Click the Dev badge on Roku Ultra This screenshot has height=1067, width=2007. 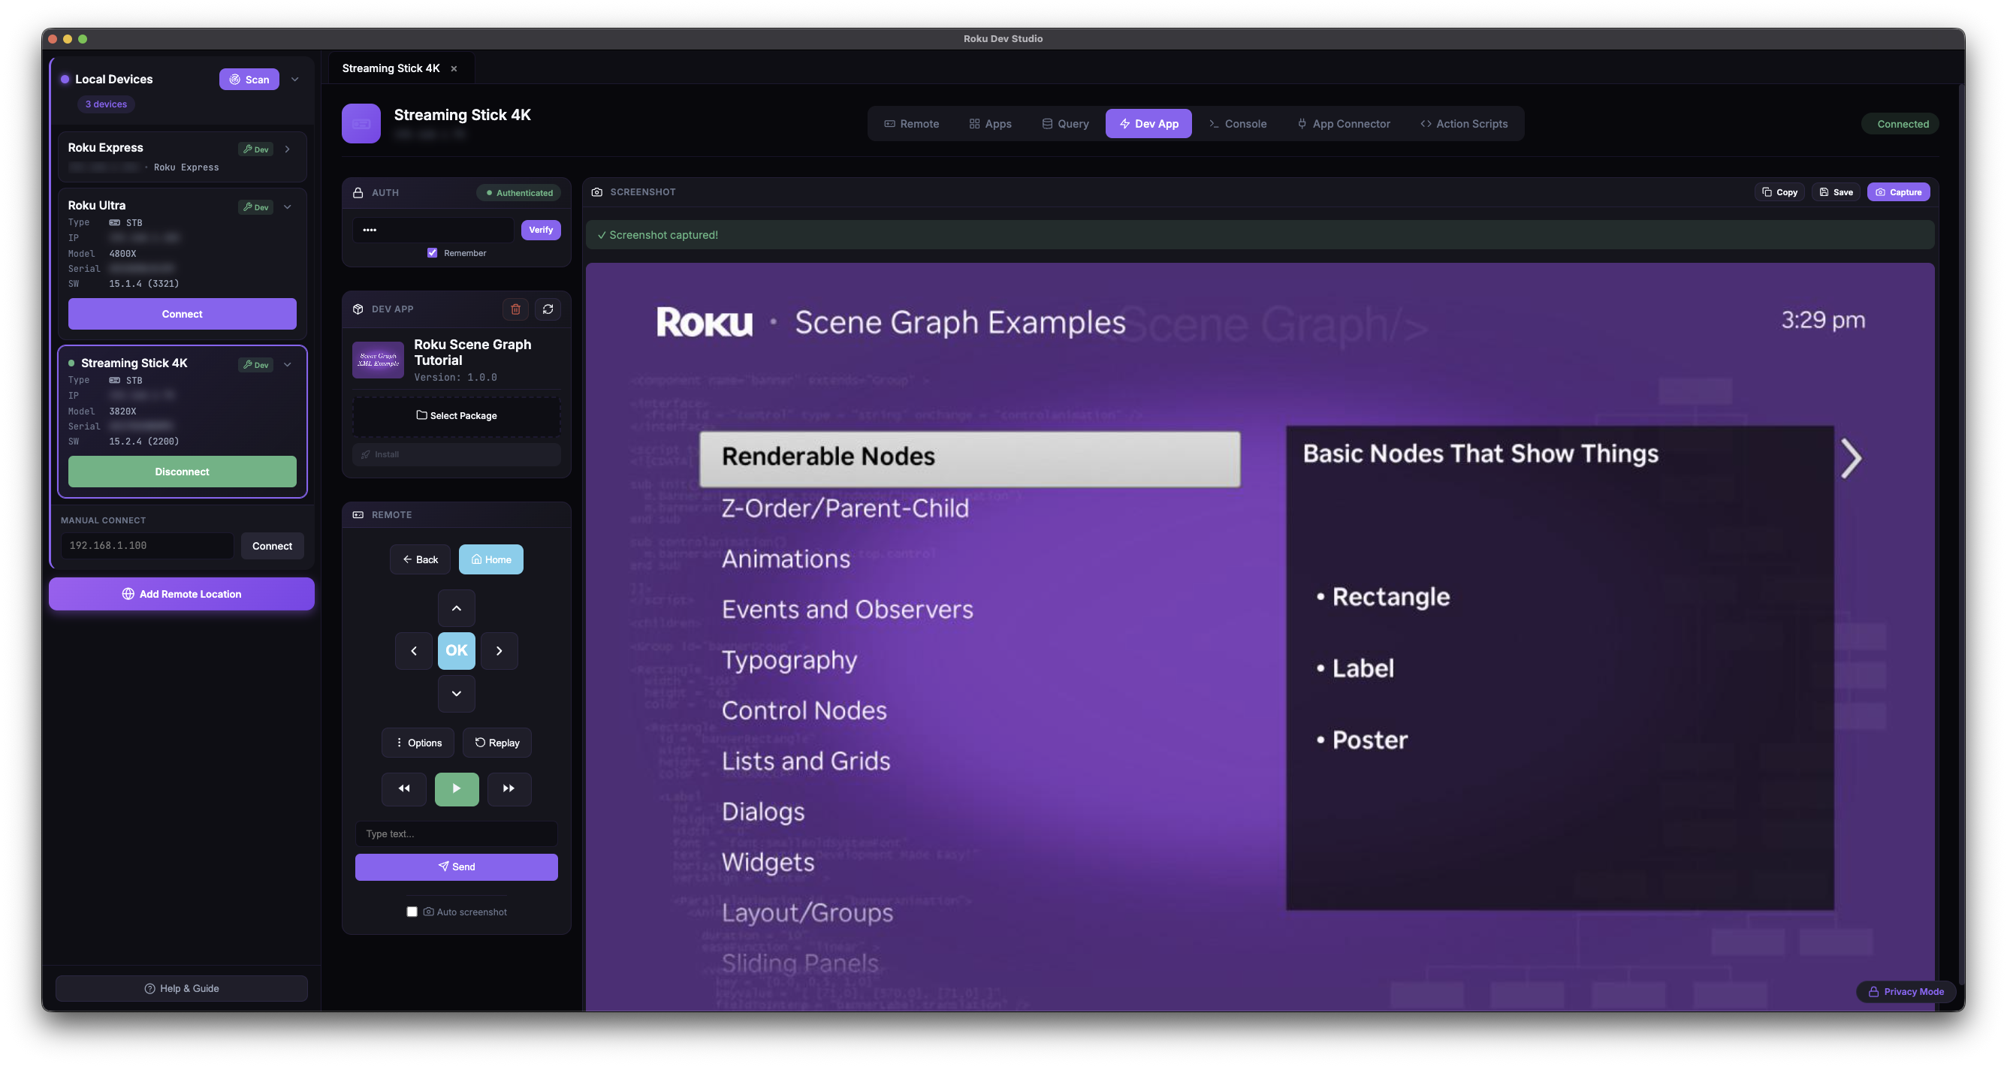coord(255,207)
